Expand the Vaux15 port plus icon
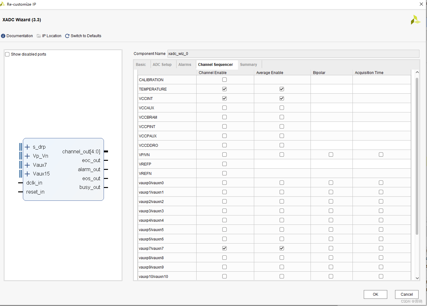 (27, 174)
